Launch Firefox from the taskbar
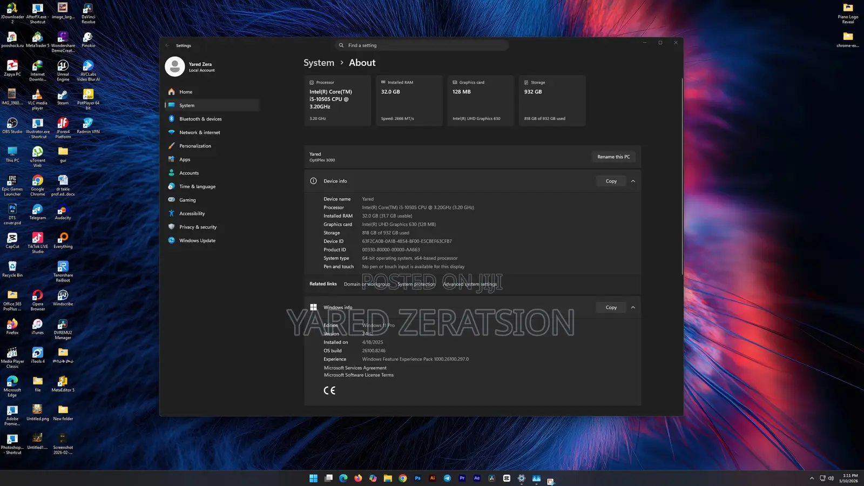This screenshot has width=864, height=486. pos(358,478)
